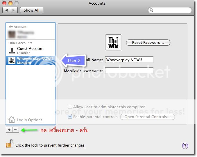The image size is (197, 157).
Task: Click Open Parental Controls… button
Action: click(x=148, y=117)
